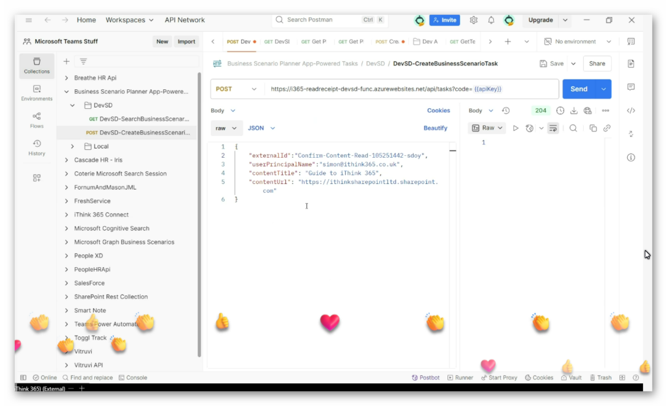This screenshot has width=667, height=406.
Task: Open the documentation icon in the right sidebar
Action: tap(631, 63)
